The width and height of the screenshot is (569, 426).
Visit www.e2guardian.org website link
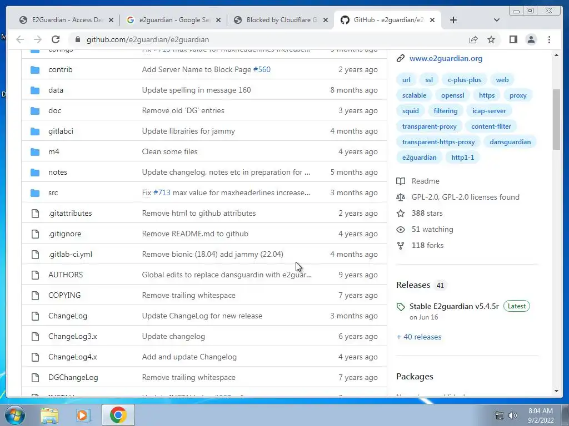[446, 58]
